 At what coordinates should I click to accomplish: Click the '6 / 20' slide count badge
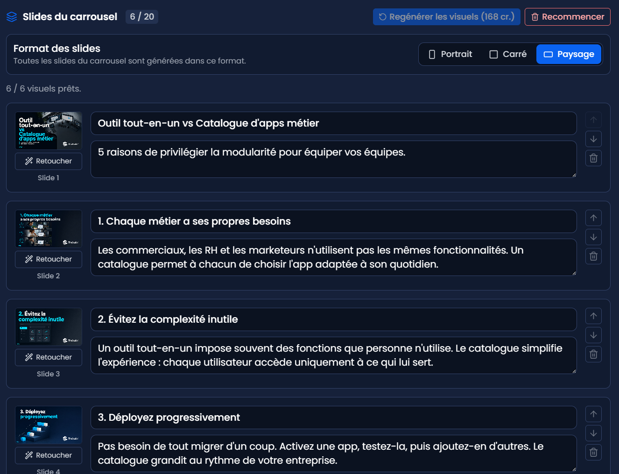point(142,17)
